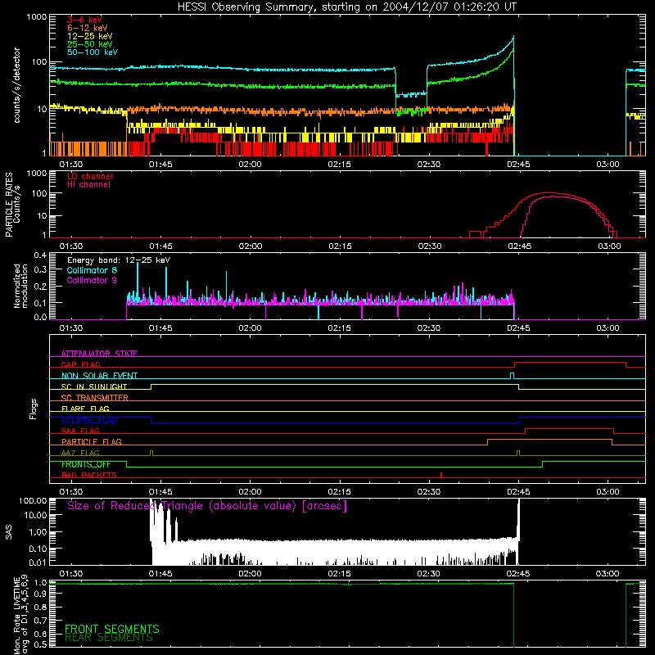655x655 pixels.
Task: Click the SC_TRANSMITTER flag label
Action: pos(95,397)
